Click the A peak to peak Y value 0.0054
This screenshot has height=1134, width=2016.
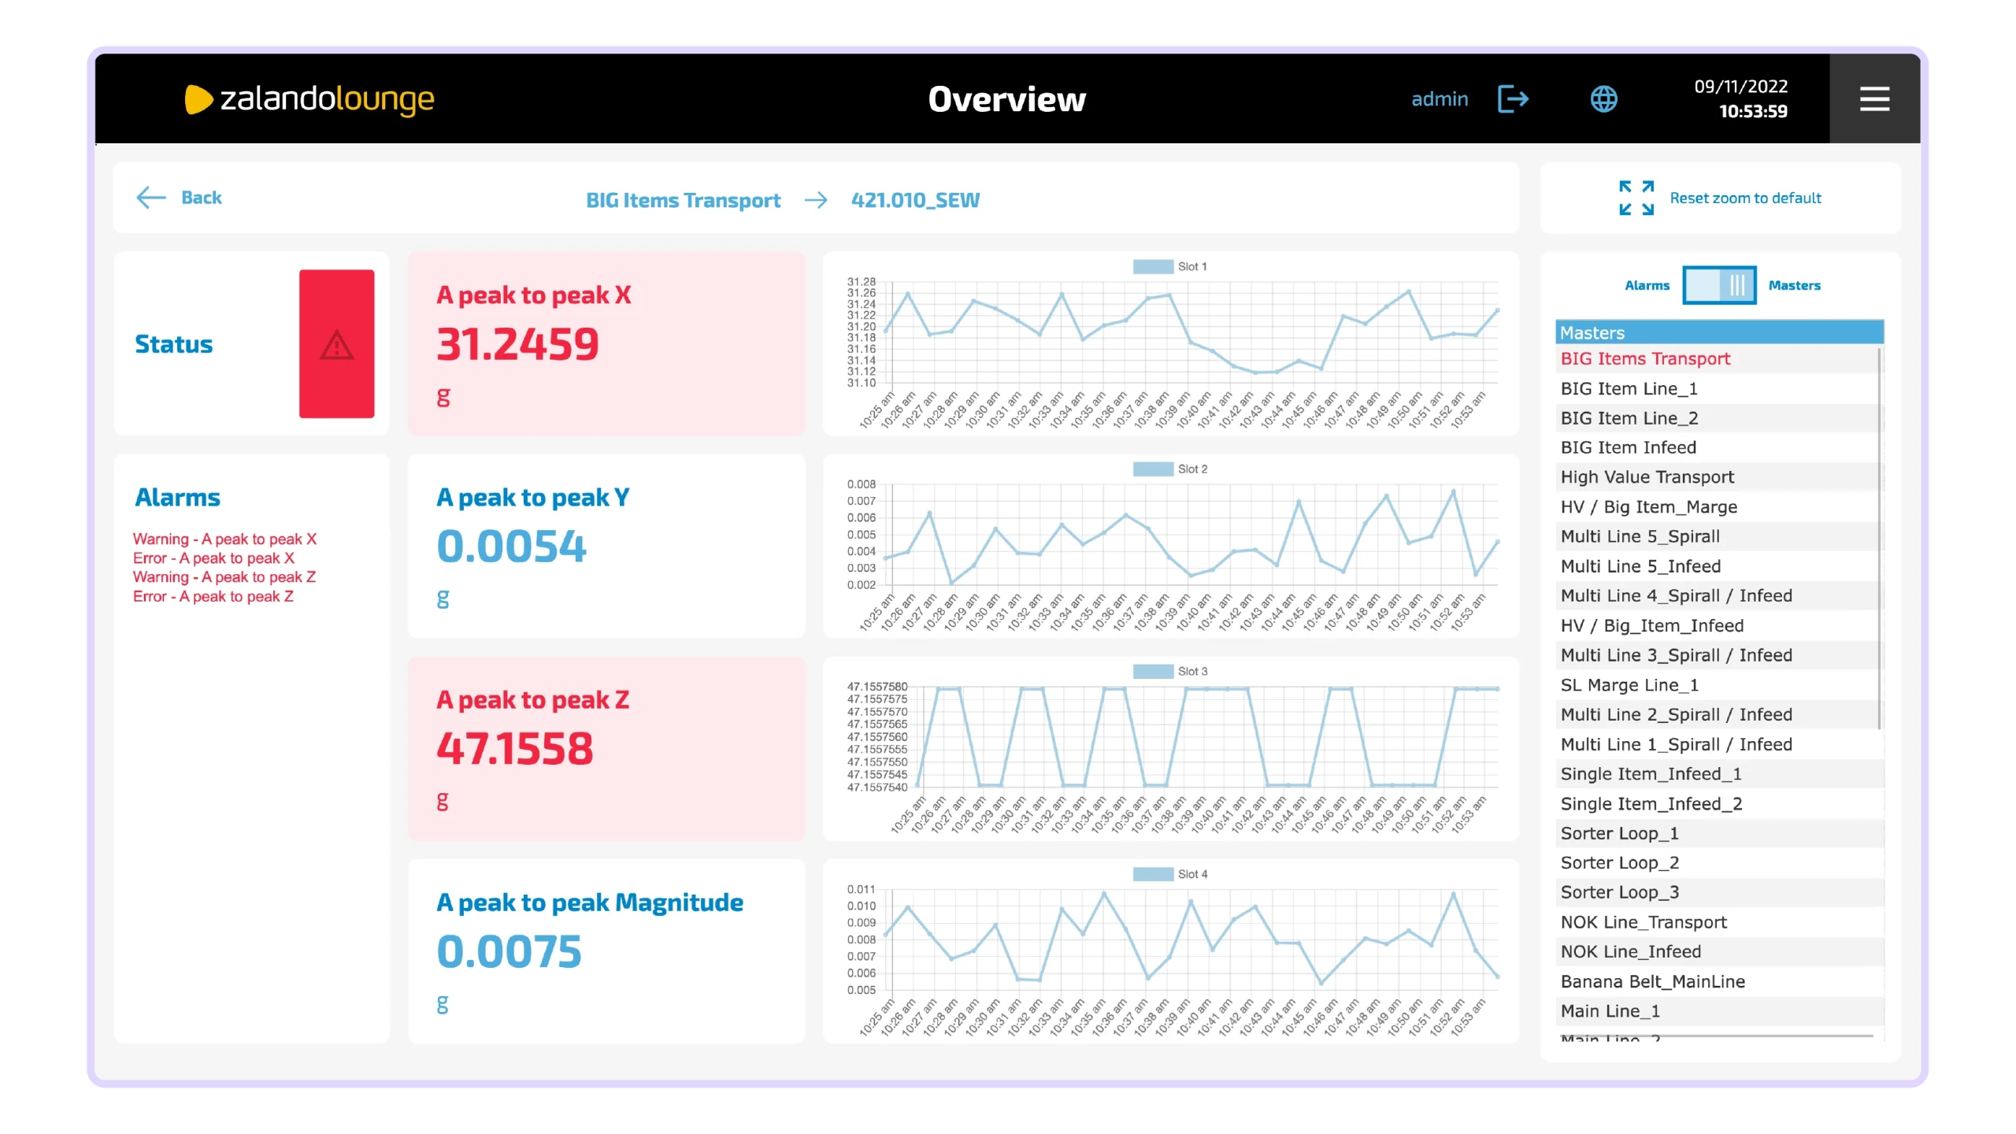[512, 546]
